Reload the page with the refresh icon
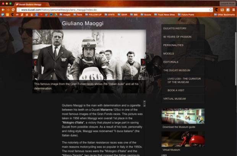The width and height of the screenshot is (237, 156). pos(13,10)
